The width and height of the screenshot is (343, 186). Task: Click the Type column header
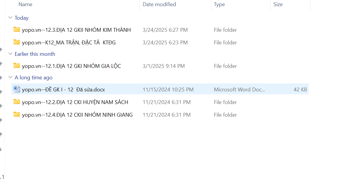pos(219,4)
